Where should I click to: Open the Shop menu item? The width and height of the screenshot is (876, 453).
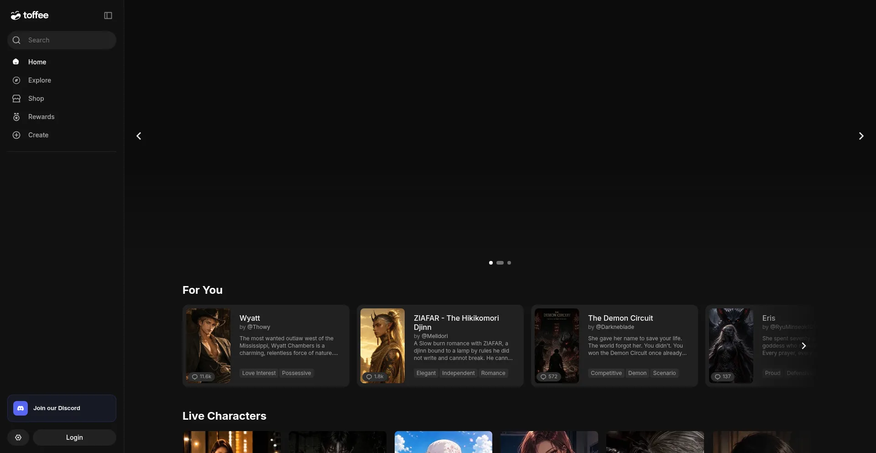[62, 99]
